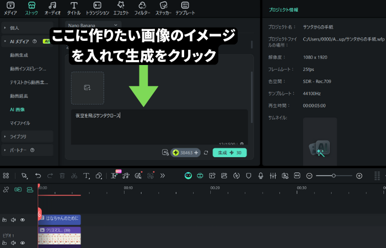The image size is (386, 248).
Task: Open マイファイル in sidebar
Action: [x=20, y=123]
